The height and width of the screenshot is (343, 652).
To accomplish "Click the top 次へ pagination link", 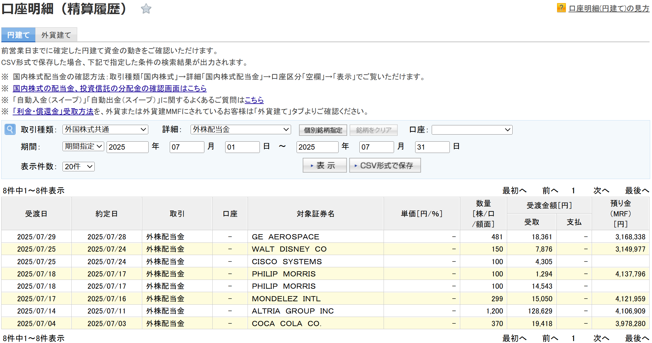I will pos(601,190).
